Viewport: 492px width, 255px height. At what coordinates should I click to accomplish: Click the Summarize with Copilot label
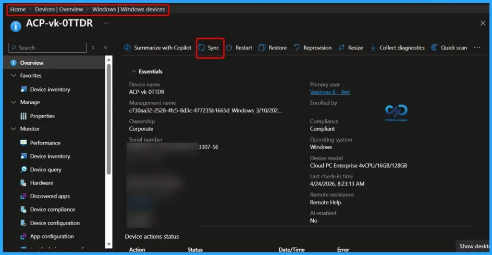coord(162,48)
